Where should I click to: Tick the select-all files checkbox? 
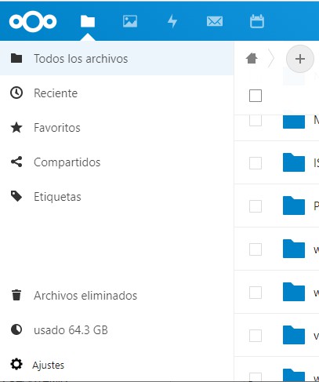(x=256, y=96)
